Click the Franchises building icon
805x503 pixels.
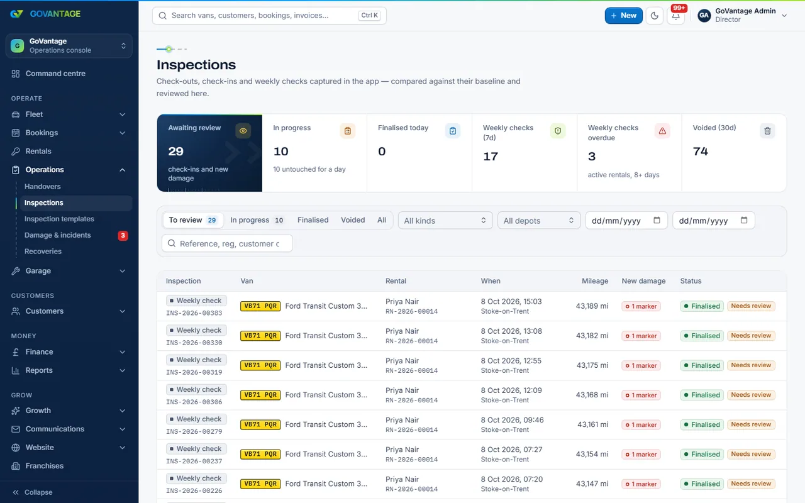pos(16,466)
